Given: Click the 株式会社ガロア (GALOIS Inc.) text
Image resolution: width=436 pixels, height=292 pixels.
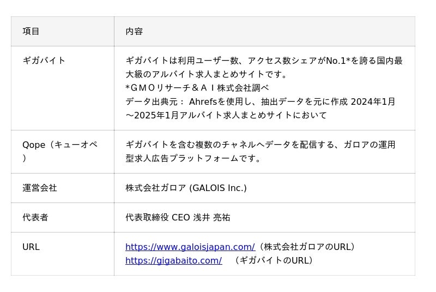Looking at the screenshot, I should pyautogui.click(x=186, y=188).
